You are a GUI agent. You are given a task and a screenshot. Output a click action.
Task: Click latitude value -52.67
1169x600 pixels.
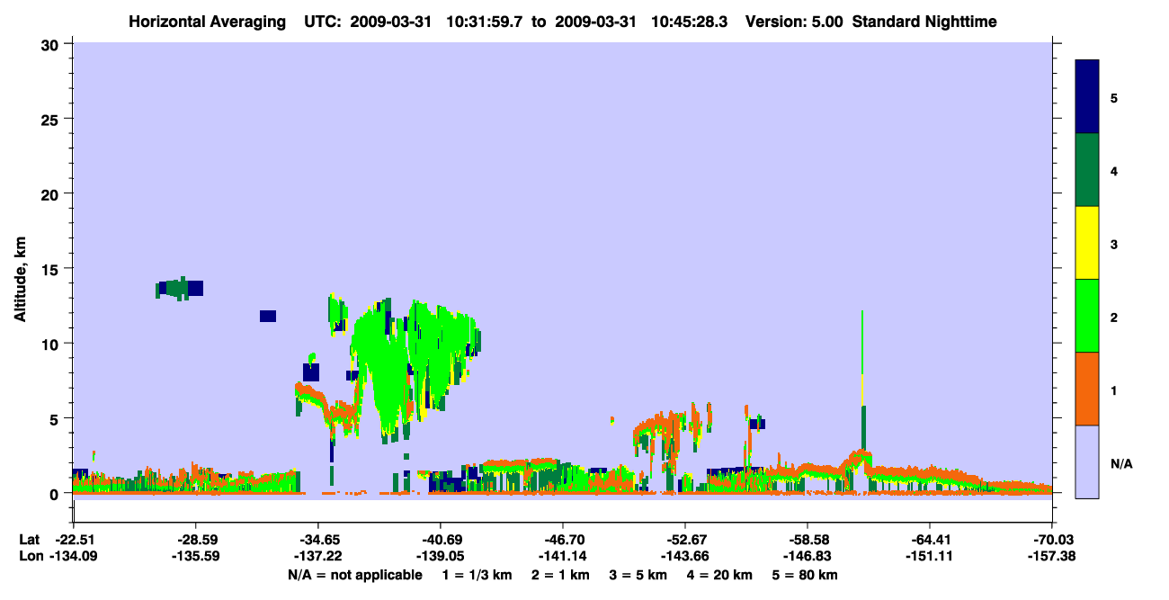point(684,540)
